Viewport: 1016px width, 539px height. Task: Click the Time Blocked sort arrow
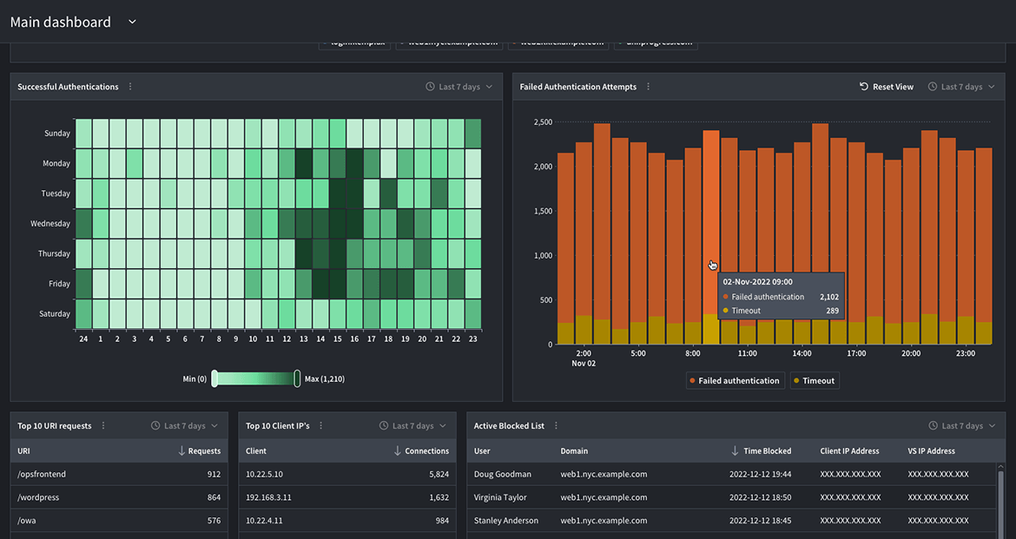pos(735,451)
